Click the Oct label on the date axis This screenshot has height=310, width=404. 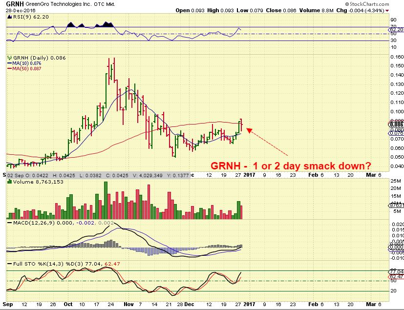[68, 304]
